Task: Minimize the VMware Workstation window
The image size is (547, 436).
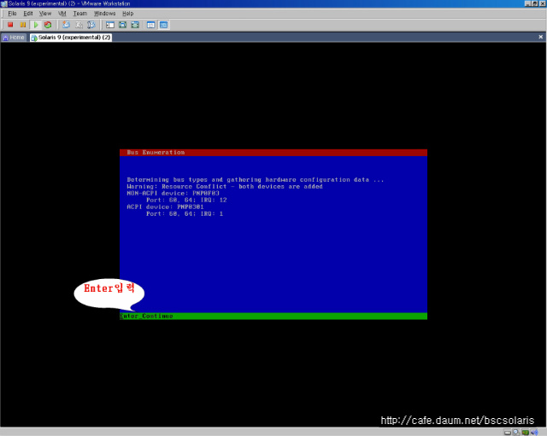Action: point(527,3)
